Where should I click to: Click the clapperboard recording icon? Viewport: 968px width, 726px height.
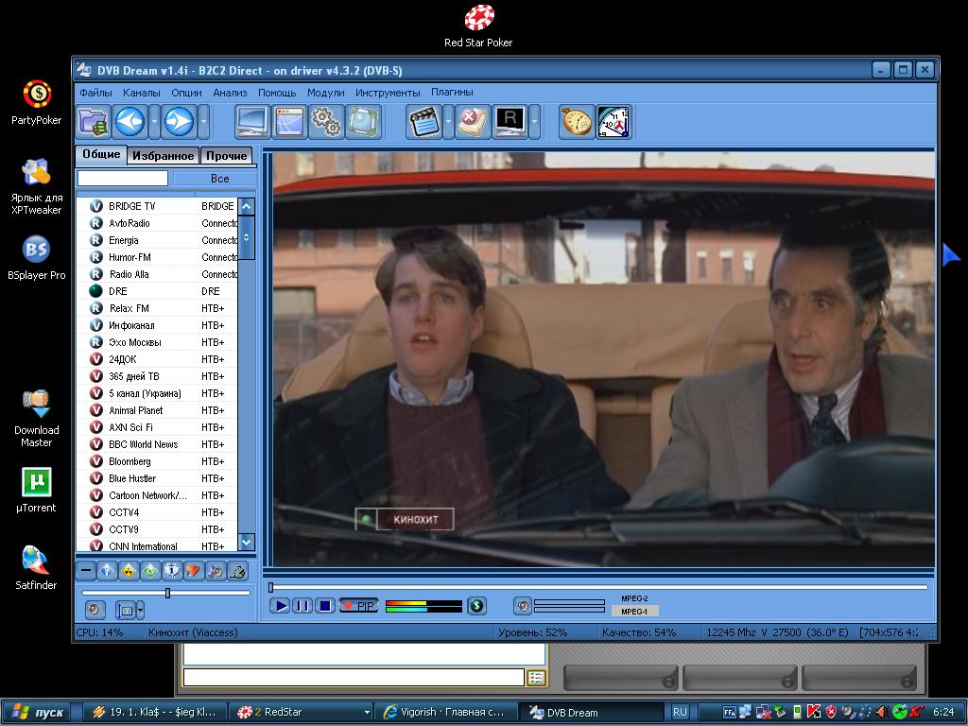[424, 122]
